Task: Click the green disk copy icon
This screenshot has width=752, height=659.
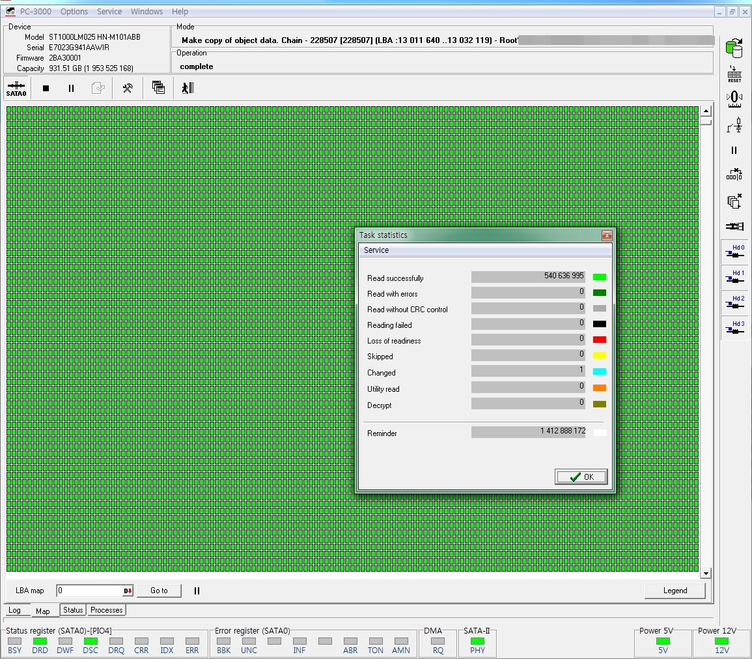Action: pos(734,48)
